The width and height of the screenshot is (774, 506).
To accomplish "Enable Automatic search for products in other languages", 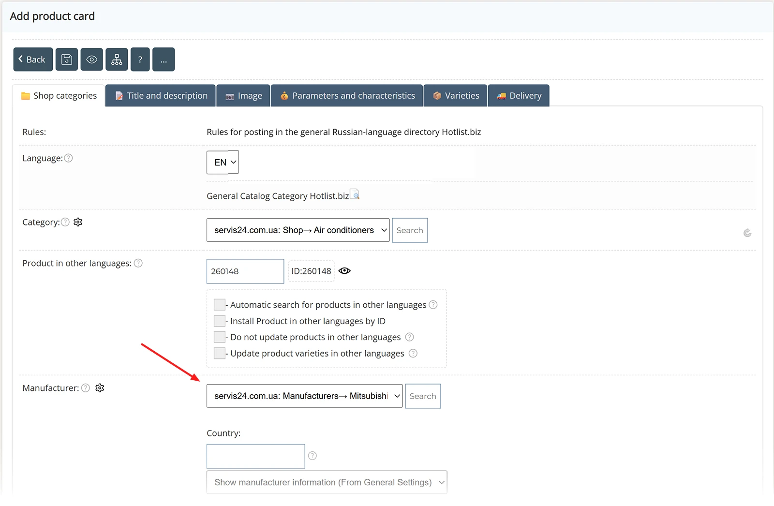I will point(220,304).
